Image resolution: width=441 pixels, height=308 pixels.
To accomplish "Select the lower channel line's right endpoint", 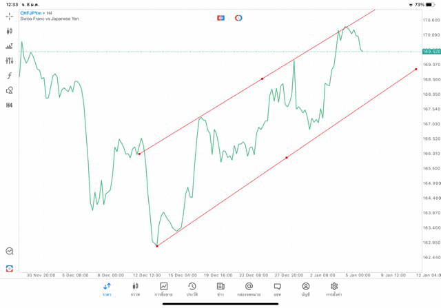I will coord(416,69).
